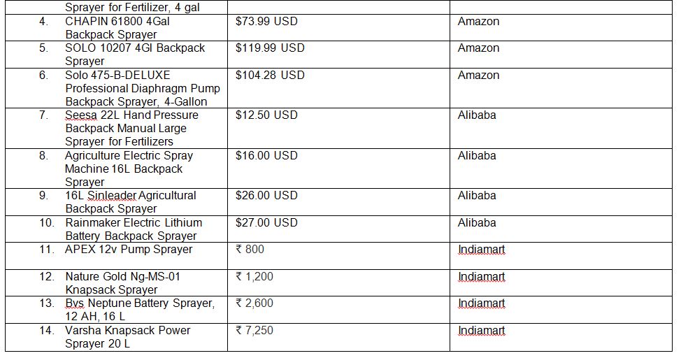Click the misspelled word Sinleader

(x=112, y=196)
